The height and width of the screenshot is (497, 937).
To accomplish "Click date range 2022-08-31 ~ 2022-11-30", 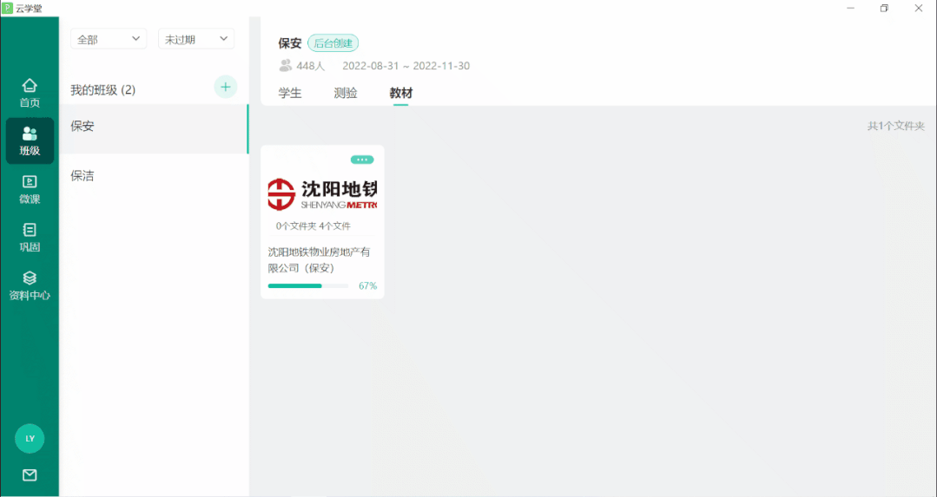I will click(x=406, y=66).
